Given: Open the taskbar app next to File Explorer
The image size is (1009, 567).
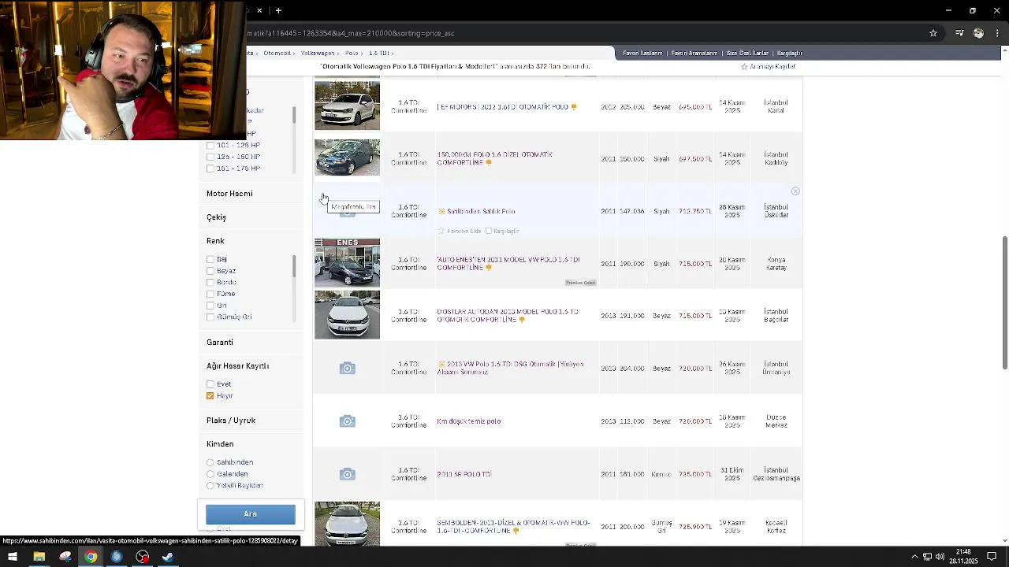Looking at the screenshot, I should tap(65, 557).
